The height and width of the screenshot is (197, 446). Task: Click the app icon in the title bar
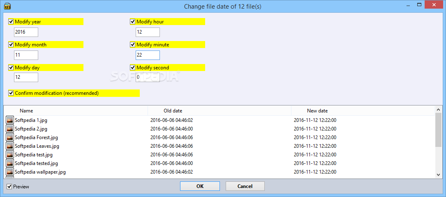click(x=7, y=6)
